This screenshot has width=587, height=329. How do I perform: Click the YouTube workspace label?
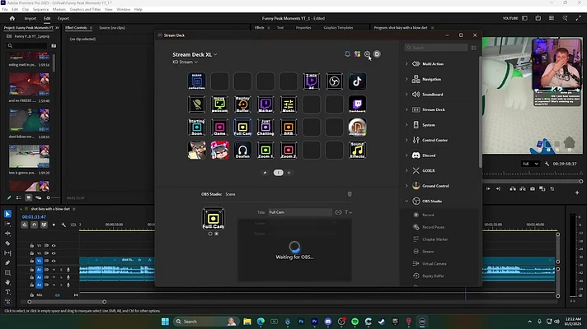coord(510,18)
